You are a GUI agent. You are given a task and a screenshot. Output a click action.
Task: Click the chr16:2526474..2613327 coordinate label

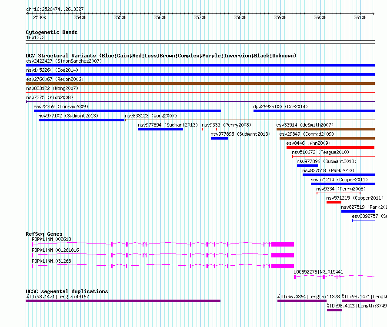coord(55,9)
